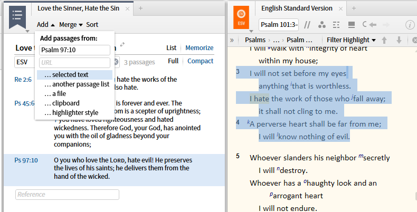
Task: Choose '… clipboard' option
Action: (74, 103)
